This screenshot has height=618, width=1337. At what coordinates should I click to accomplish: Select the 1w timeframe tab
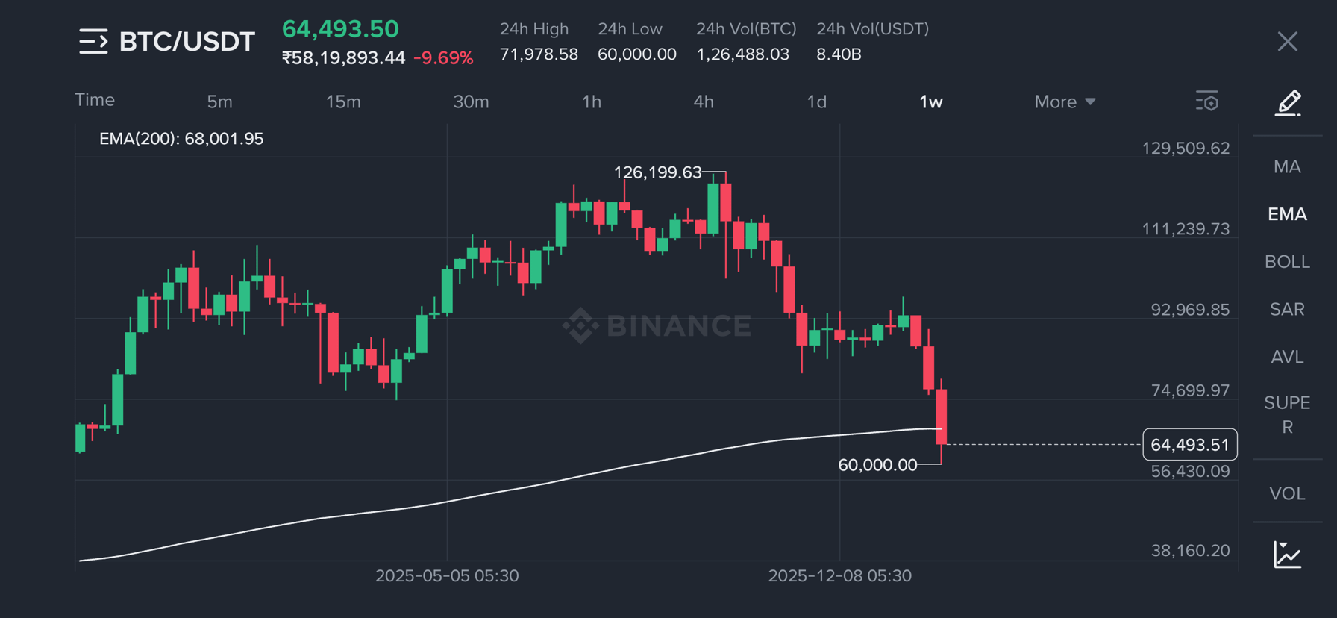pyautogui.click(x=930, y=102)
